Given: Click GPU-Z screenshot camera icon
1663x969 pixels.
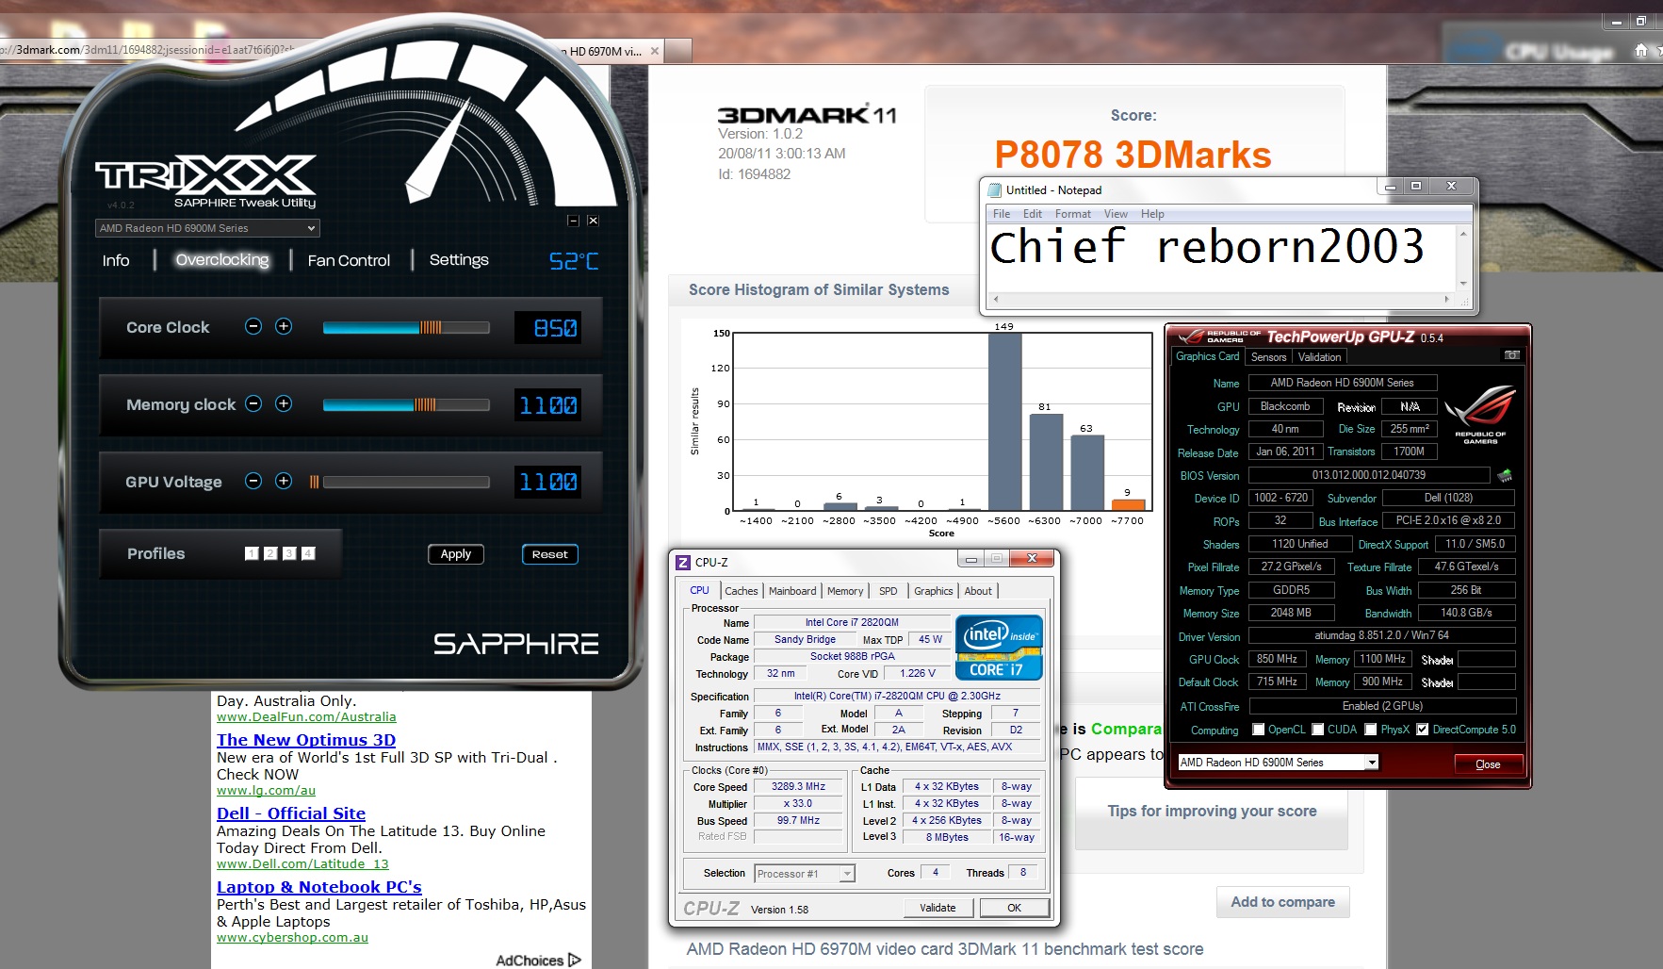Looking at the screenshot, I should coord(1511,355).
